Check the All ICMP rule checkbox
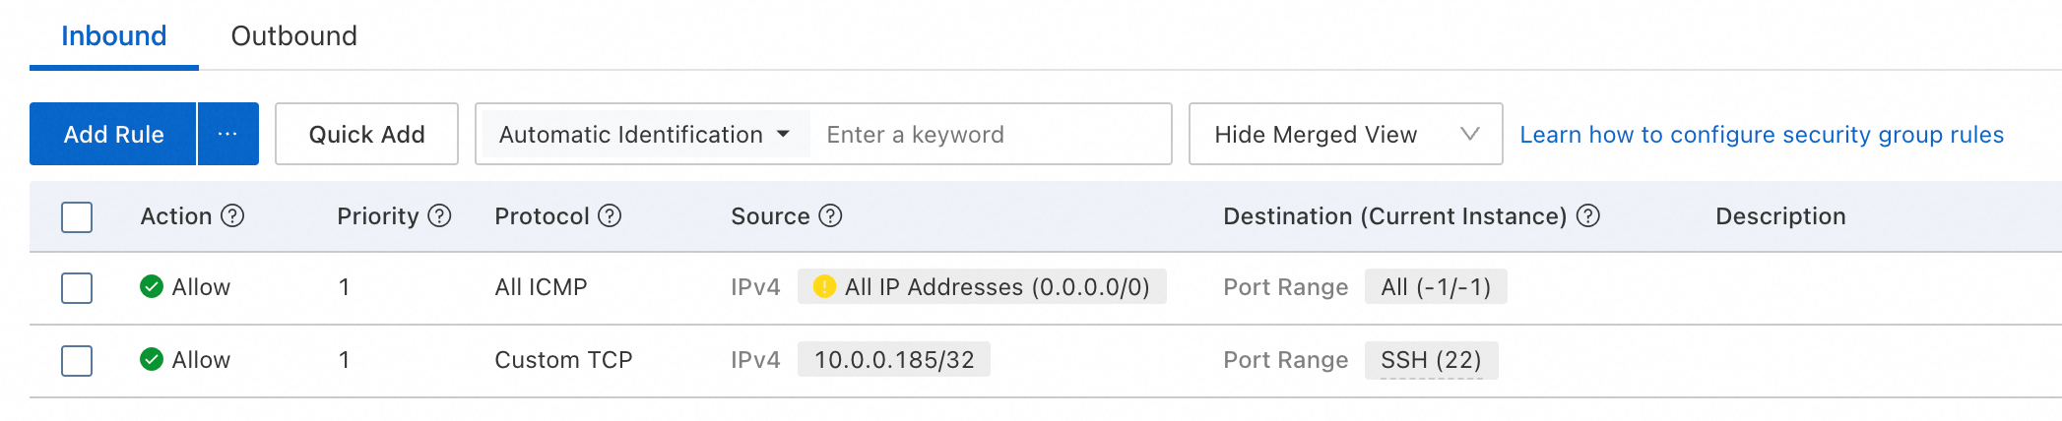 coord(77,288)
